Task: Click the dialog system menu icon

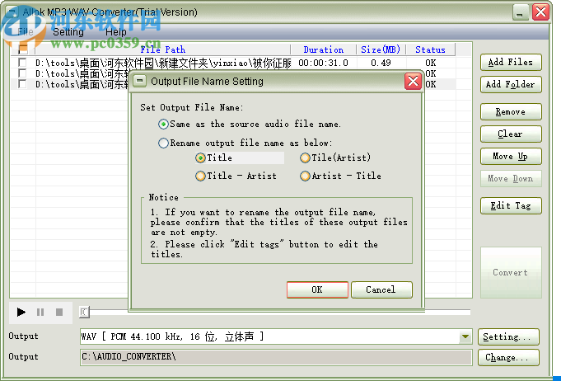Action: (x=140, y=81)
